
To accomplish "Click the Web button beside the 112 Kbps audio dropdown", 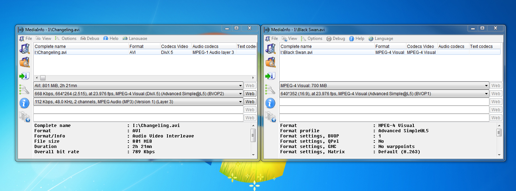I will coord(250,102).
